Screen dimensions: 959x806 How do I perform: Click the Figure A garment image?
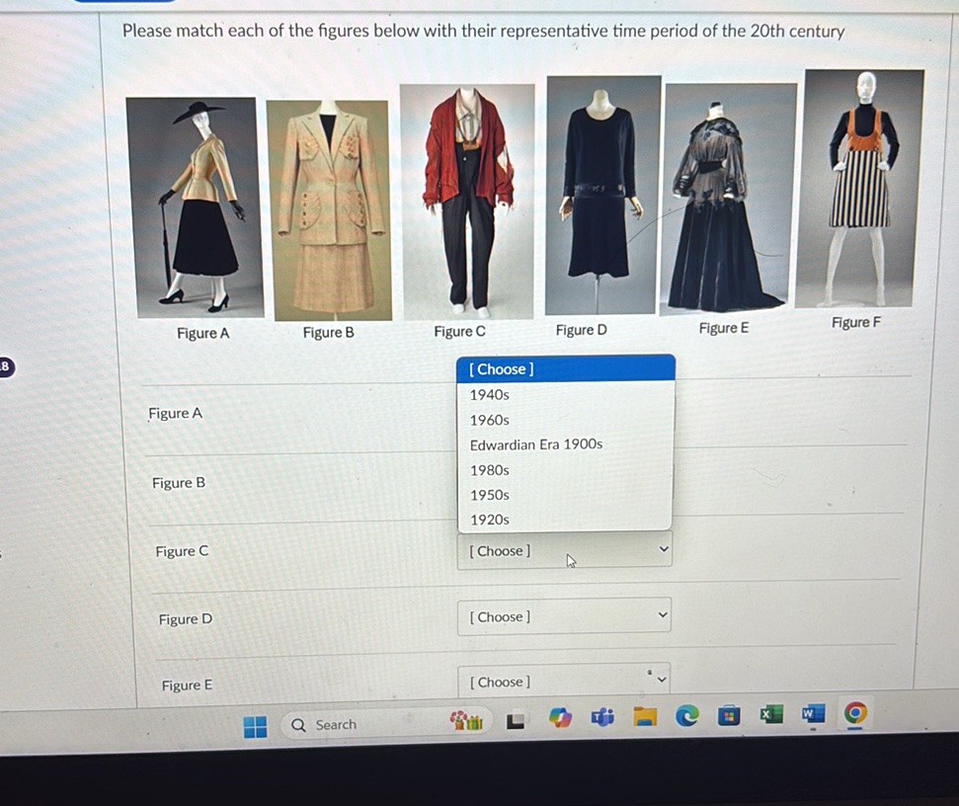194,203
